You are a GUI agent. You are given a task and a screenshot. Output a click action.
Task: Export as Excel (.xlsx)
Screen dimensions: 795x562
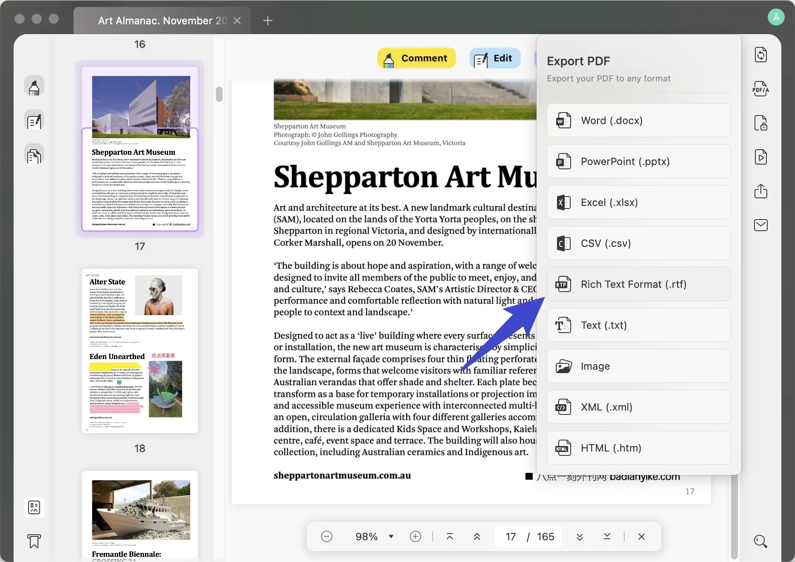(638, 203)
